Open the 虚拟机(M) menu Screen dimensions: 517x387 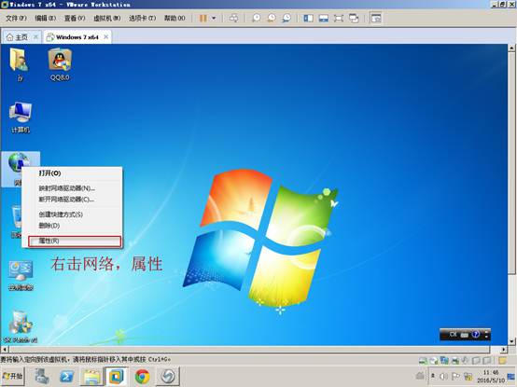pyautogui.click(x=106, y=18)
